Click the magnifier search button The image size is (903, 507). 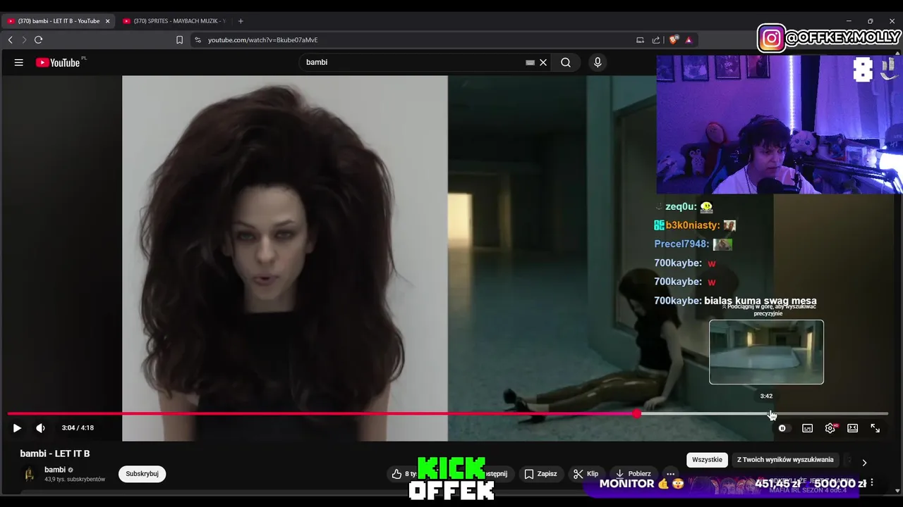tap(566, 62)
